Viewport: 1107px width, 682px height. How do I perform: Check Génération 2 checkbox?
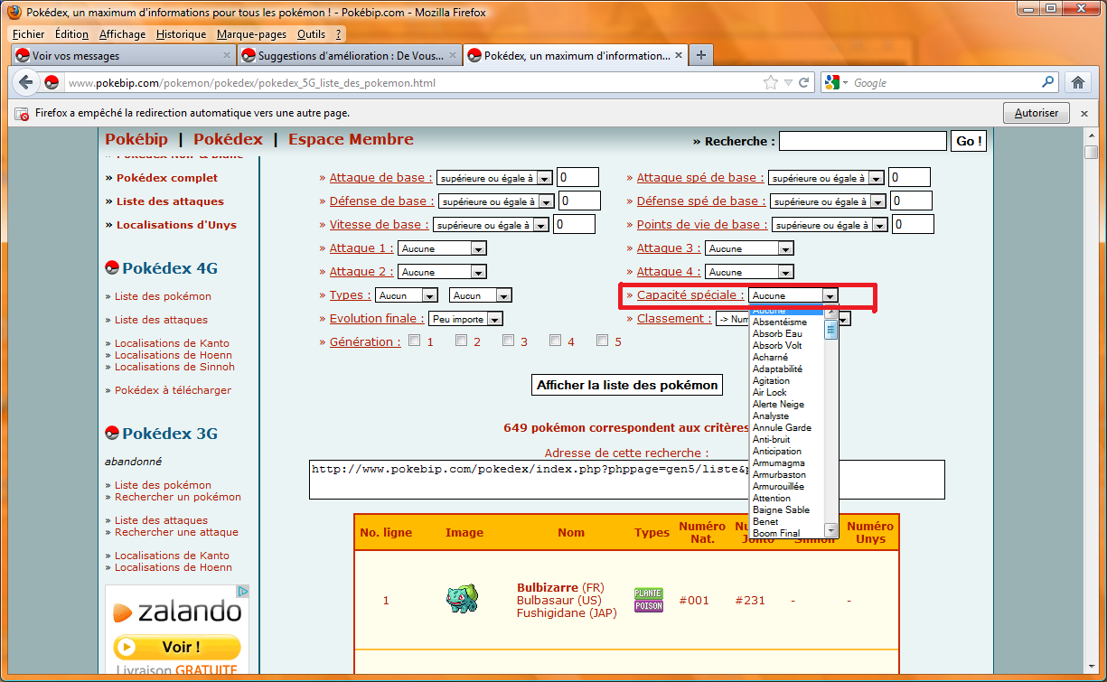click(461, 341)
